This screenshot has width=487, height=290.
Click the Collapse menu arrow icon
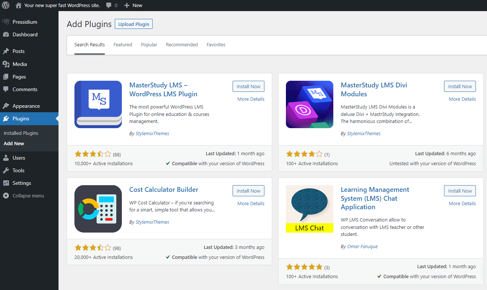tap(6, 196)
